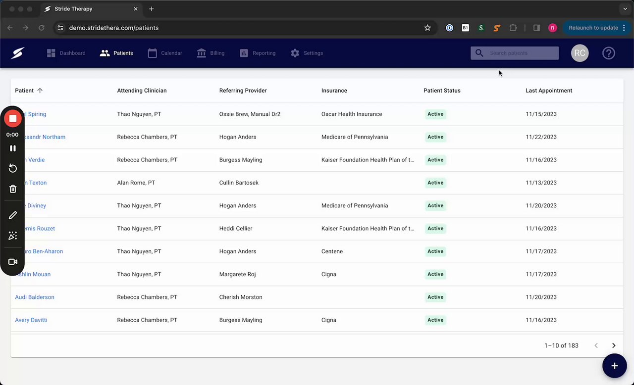Open the 1Password extension icon
This screenshot has height=385, width=634.
449,28
